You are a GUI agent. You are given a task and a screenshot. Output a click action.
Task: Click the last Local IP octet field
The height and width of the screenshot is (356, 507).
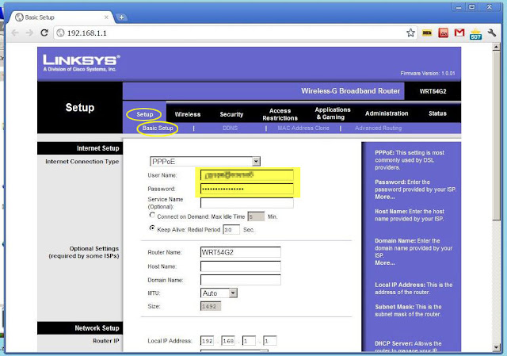coord(270,341)
